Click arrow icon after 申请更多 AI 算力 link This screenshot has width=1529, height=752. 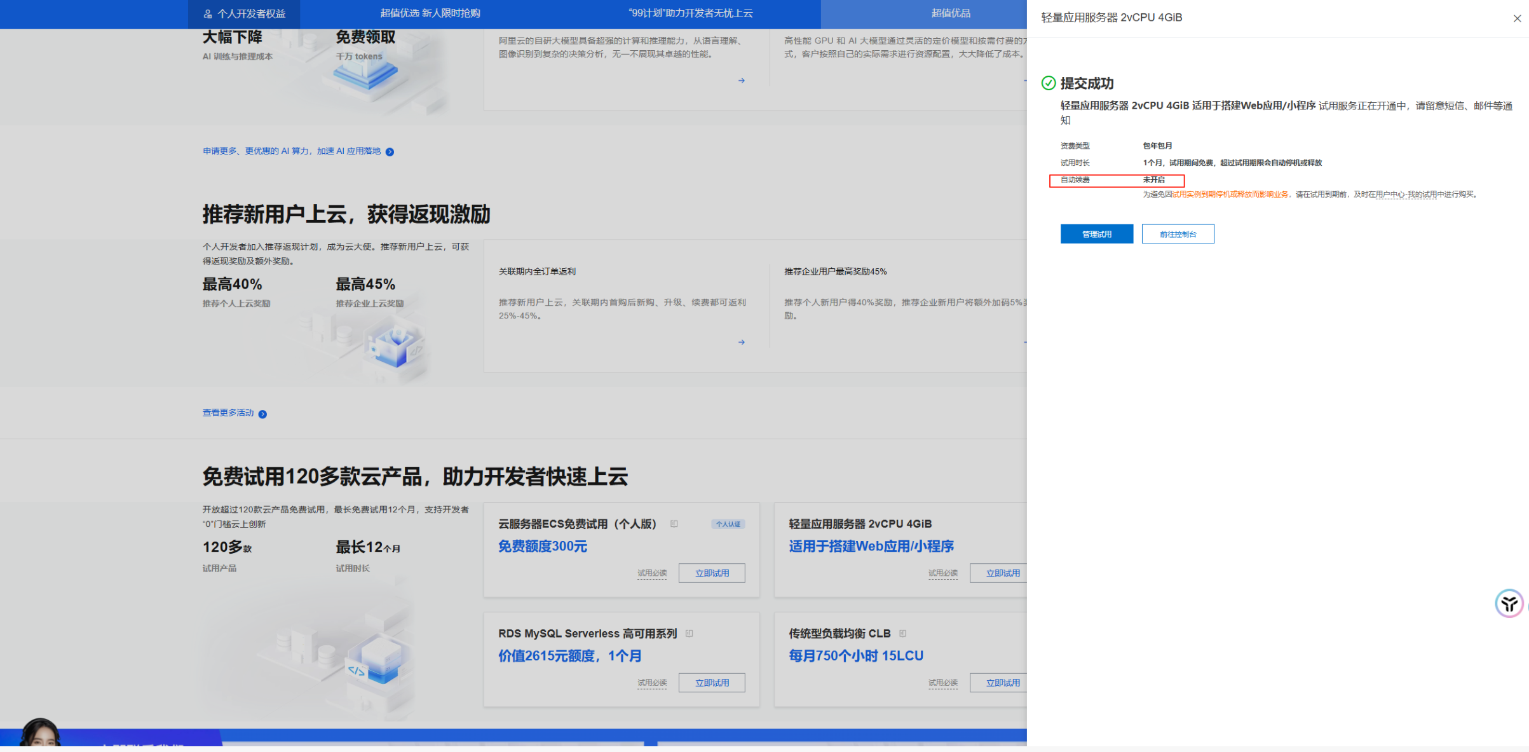[390, 152]
